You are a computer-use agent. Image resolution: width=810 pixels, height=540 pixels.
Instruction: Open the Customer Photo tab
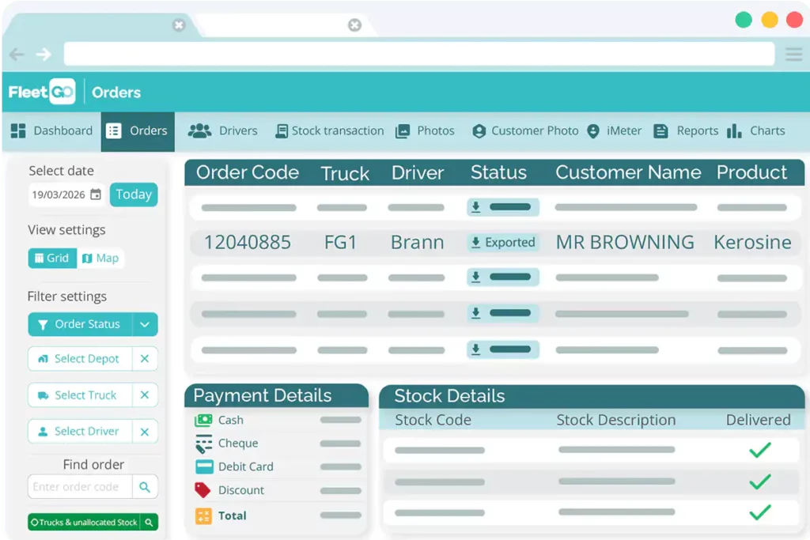coord(525,130)
